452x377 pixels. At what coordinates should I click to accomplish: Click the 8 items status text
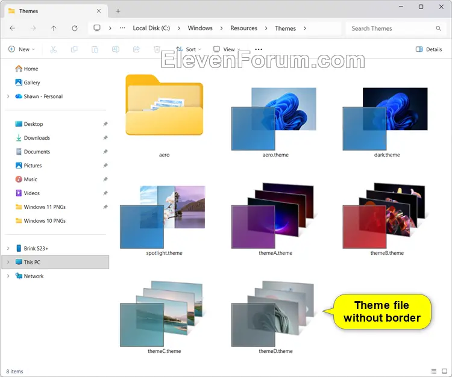(14, 371)
